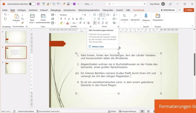
Task: Expand the Schriftart dialog launcher
Action: [x=90, y=27]
